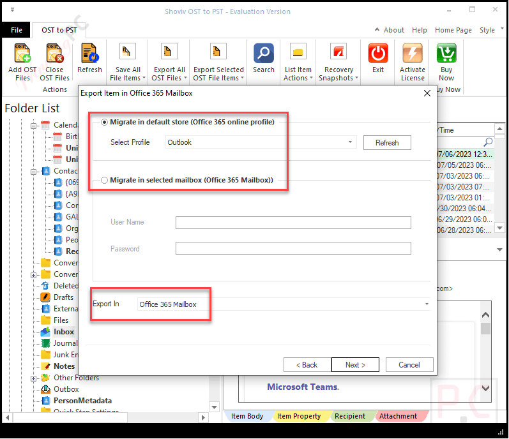509x439 pixels.
Task: Open the File menu
Action: tap(16, 30)
